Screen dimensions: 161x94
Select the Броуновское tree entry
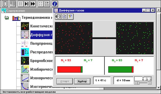(x=41, y=61)
